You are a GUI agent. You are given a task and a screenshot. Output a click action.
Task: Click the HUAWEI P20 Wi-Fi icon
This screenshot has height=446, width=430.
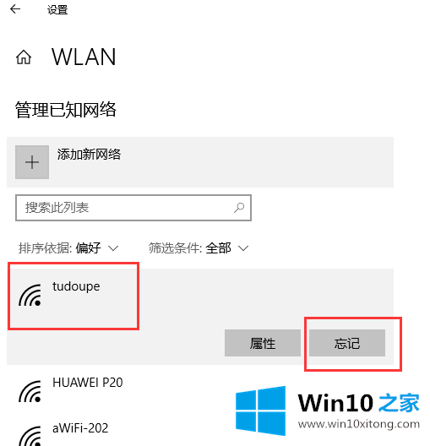(x=30, y=391)
